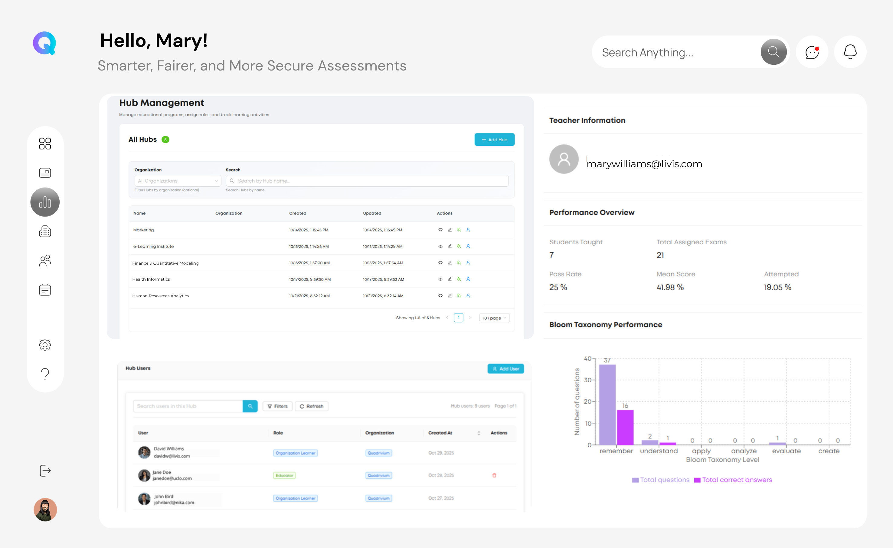Open the settings gear in sidebar
Viewport: 893px width, 548px height.
coord(45,345)
